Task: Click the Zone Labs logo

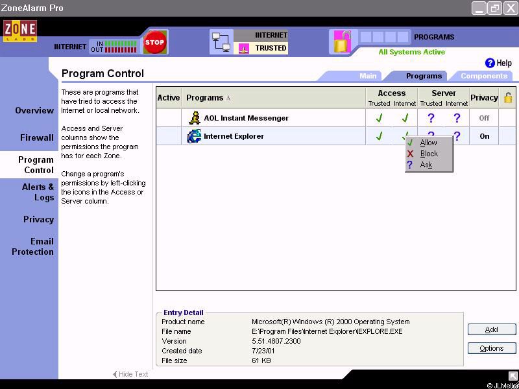Action: coord(20,31)
